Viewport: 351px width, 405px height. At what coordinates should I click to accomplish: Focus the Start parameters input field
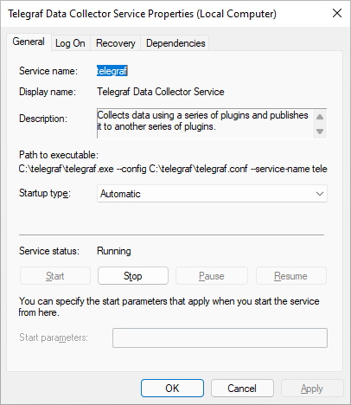(220, 337)
